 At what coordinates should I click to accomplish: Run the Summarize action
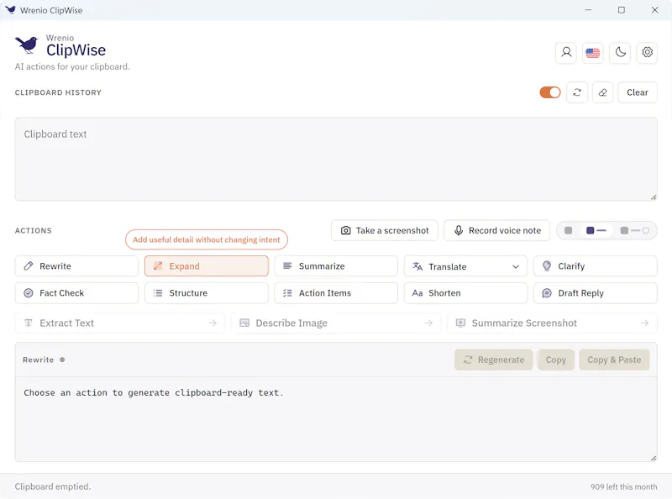tap(336, 266)
